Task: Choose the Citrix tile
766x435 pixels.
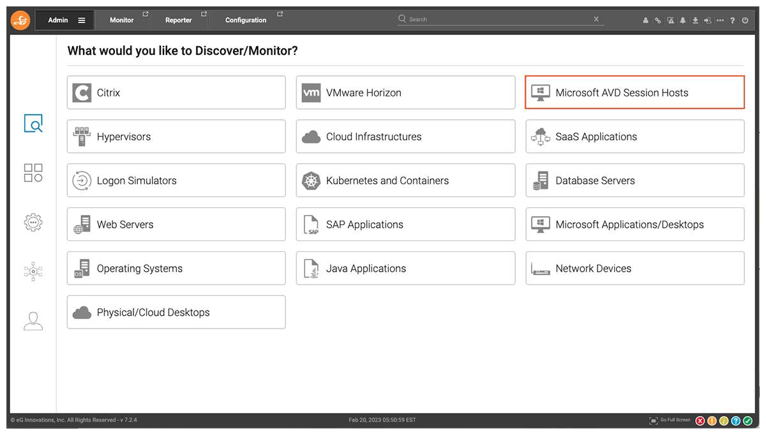Action: (176, 92)
